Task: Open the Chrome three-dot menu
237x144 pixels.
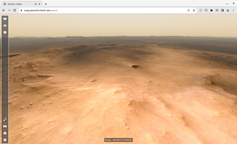Action: [233, 10]
